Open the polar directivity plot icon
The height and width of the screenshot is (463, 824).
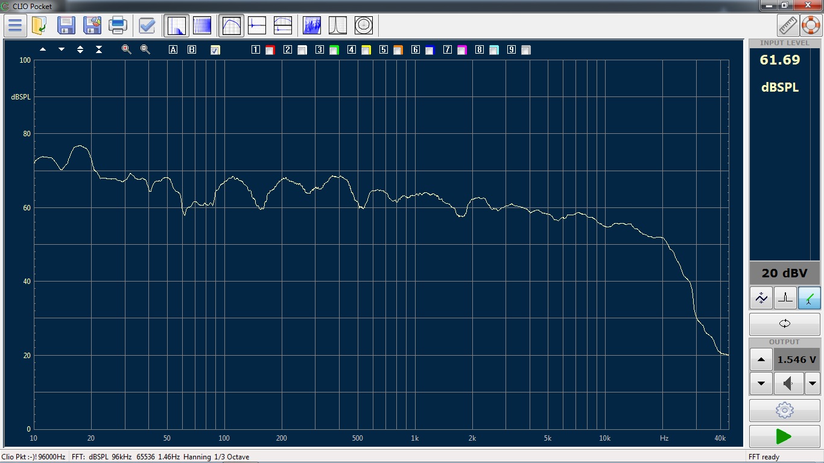tap(364, 25)
